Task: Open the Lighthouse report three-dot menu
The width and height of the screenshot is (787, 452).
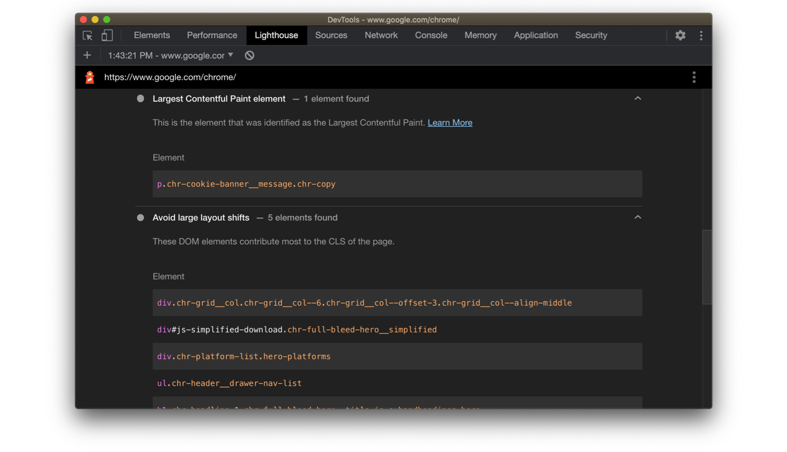Action: pos(694,77)
